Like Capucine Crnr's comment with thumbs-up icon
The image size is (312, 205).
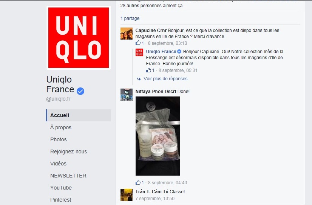[138, 43]
